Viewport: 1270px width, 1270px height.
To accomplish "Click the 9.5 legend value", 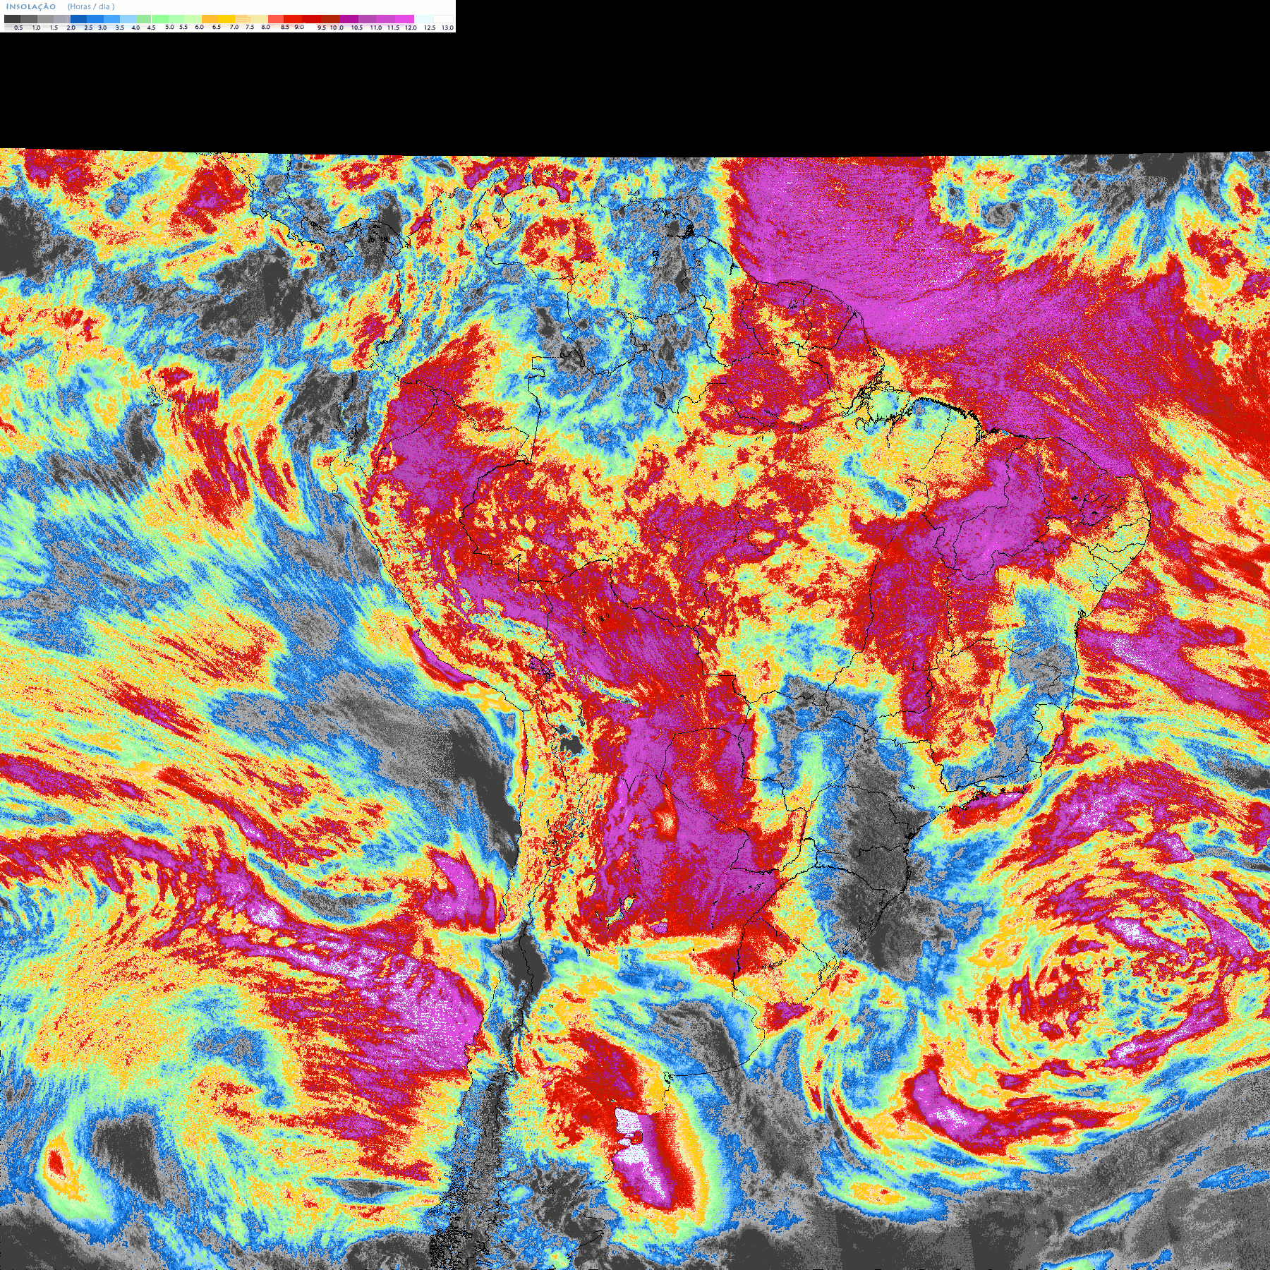I will [x=322, y=28].
